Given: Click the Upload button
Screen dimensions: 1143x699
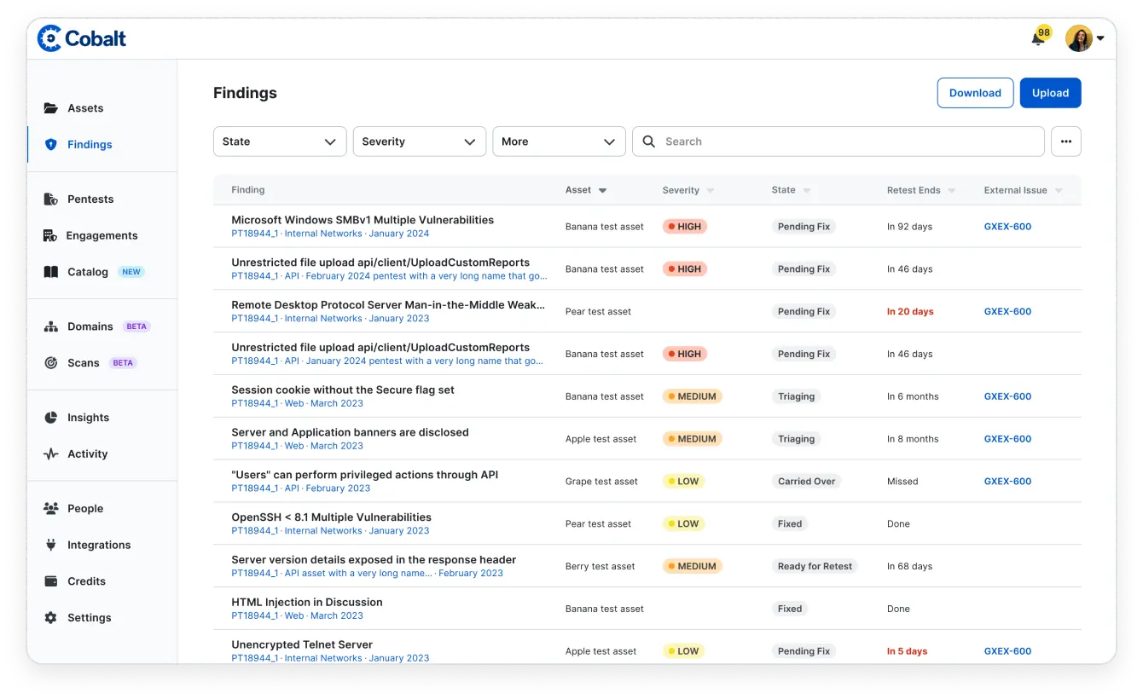Looking at the screenshot, I should [x=1050, y=93].
